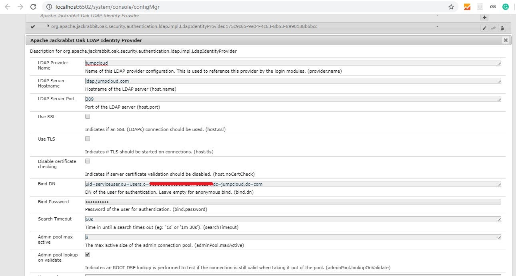
Task: Close the Apache Jackrabbit Oak LDAP dialog
Action: click(x=505, y=40)
